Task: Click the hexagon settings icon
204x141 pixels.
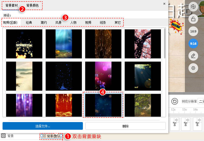Action: tap(193, 68)
